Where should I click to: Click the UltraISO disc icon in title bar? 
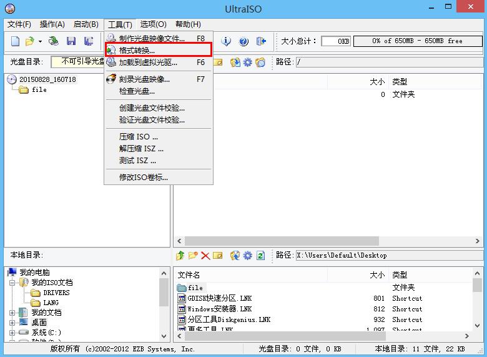click(x=10, y=8)
